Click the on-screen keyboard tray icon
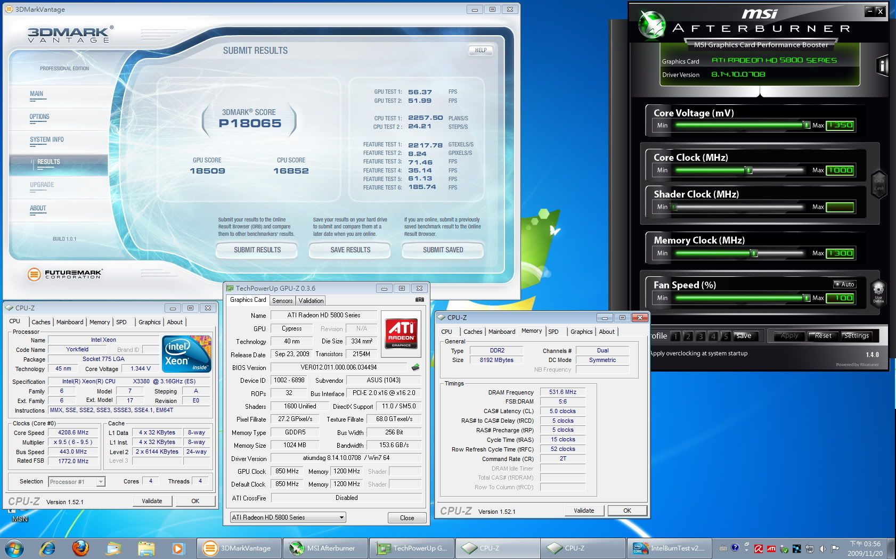The width and height of the screenshot is (896, 559). (x=723, y=548)
